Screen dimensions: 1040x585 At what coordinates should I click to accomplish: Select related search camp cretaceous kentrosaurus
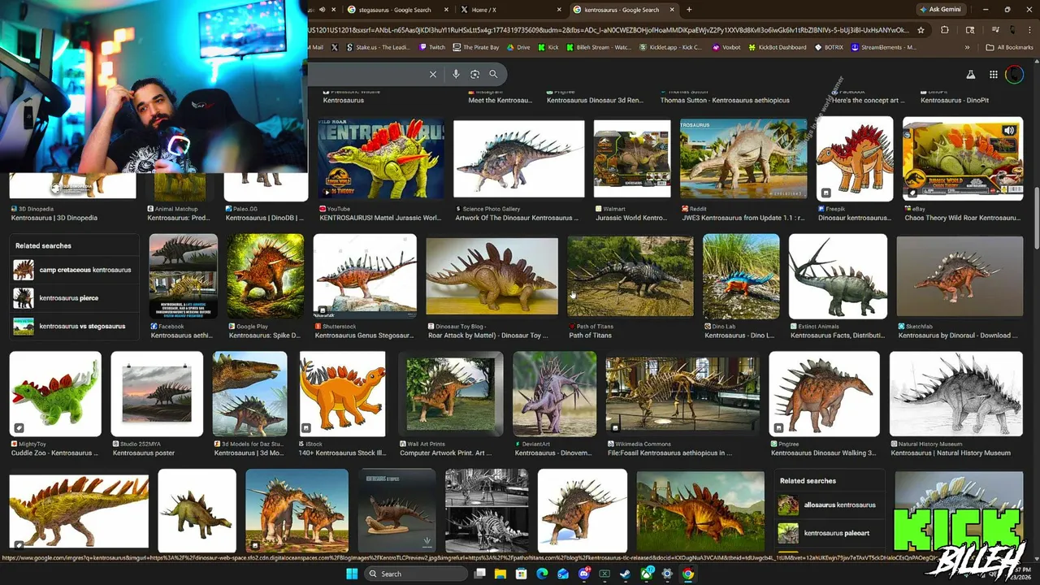[72, 270]
